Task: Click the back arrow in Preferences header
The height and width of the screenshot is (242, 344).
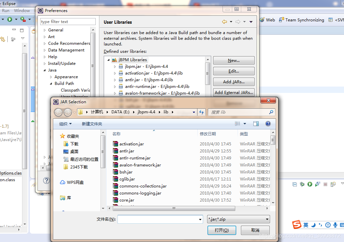Action: pyautogui.click(x=225, y=22)
